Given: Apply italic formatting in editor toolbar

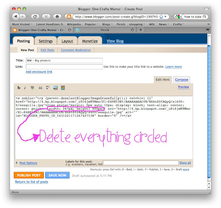Looking at the screenshot, I should (x=25, y=88).
